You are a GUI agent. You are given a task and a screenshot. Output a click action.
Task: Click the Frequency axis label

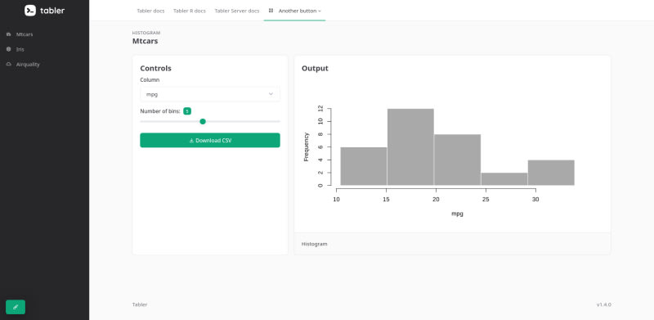pyautogui.click(x=306, y=147)
